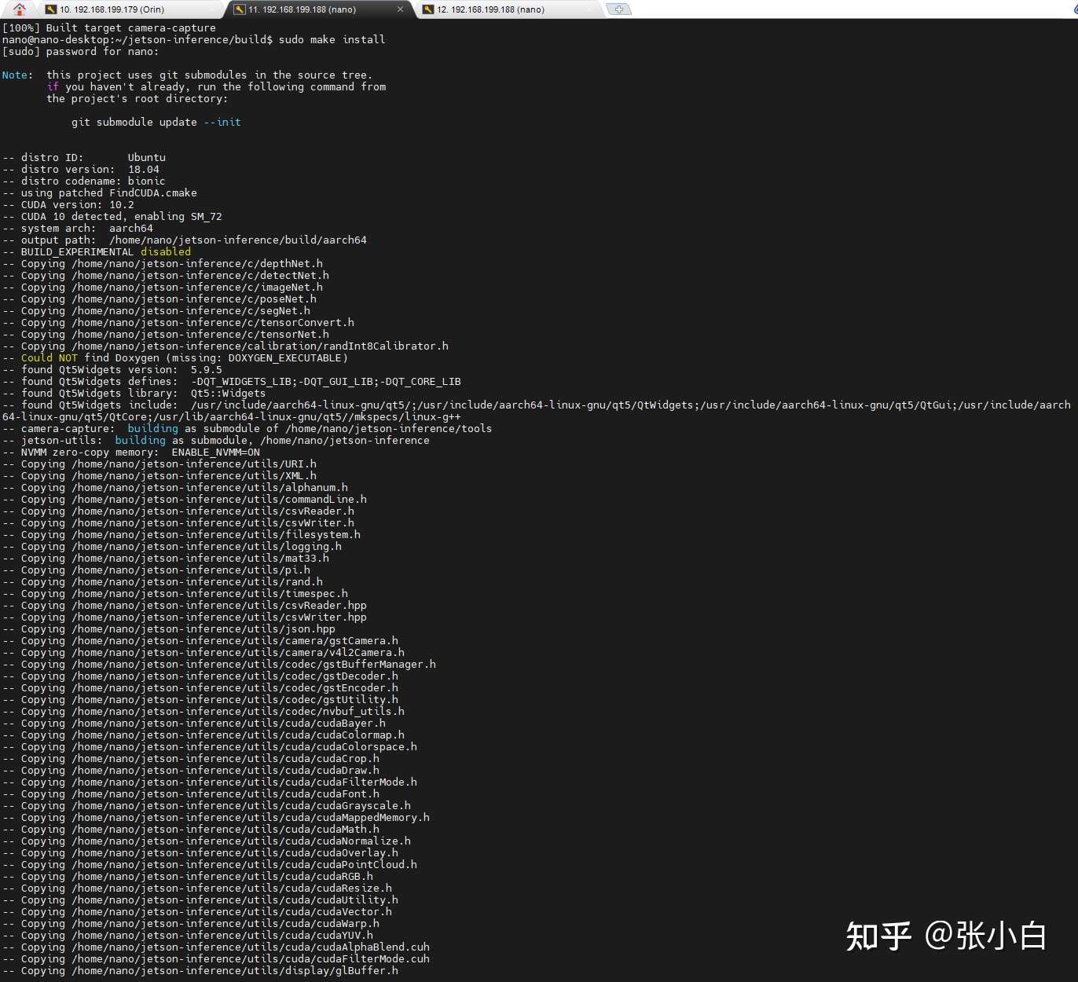Viewport: 1078px width, 982px height.
Task: Click the line copying imageNet.h
Action: (163, 287)
